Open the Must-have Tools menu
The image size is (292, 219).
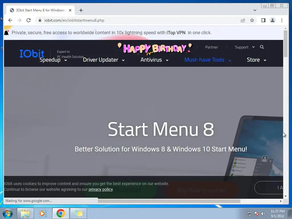click(204, 60)
